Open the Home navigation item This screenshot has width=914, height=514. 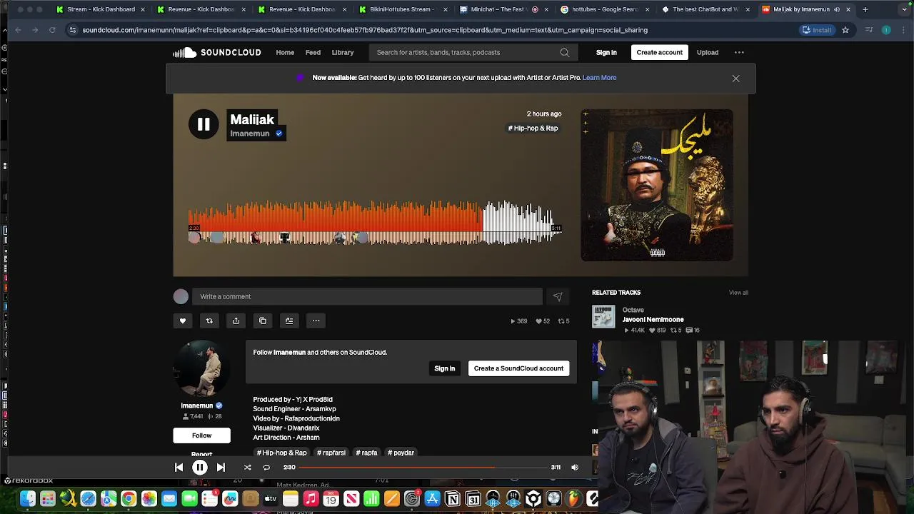point(285,52)
